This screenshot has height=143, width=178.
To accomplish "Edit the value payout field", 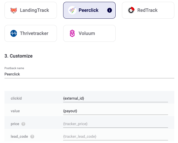I will click(x=116, y=111).
